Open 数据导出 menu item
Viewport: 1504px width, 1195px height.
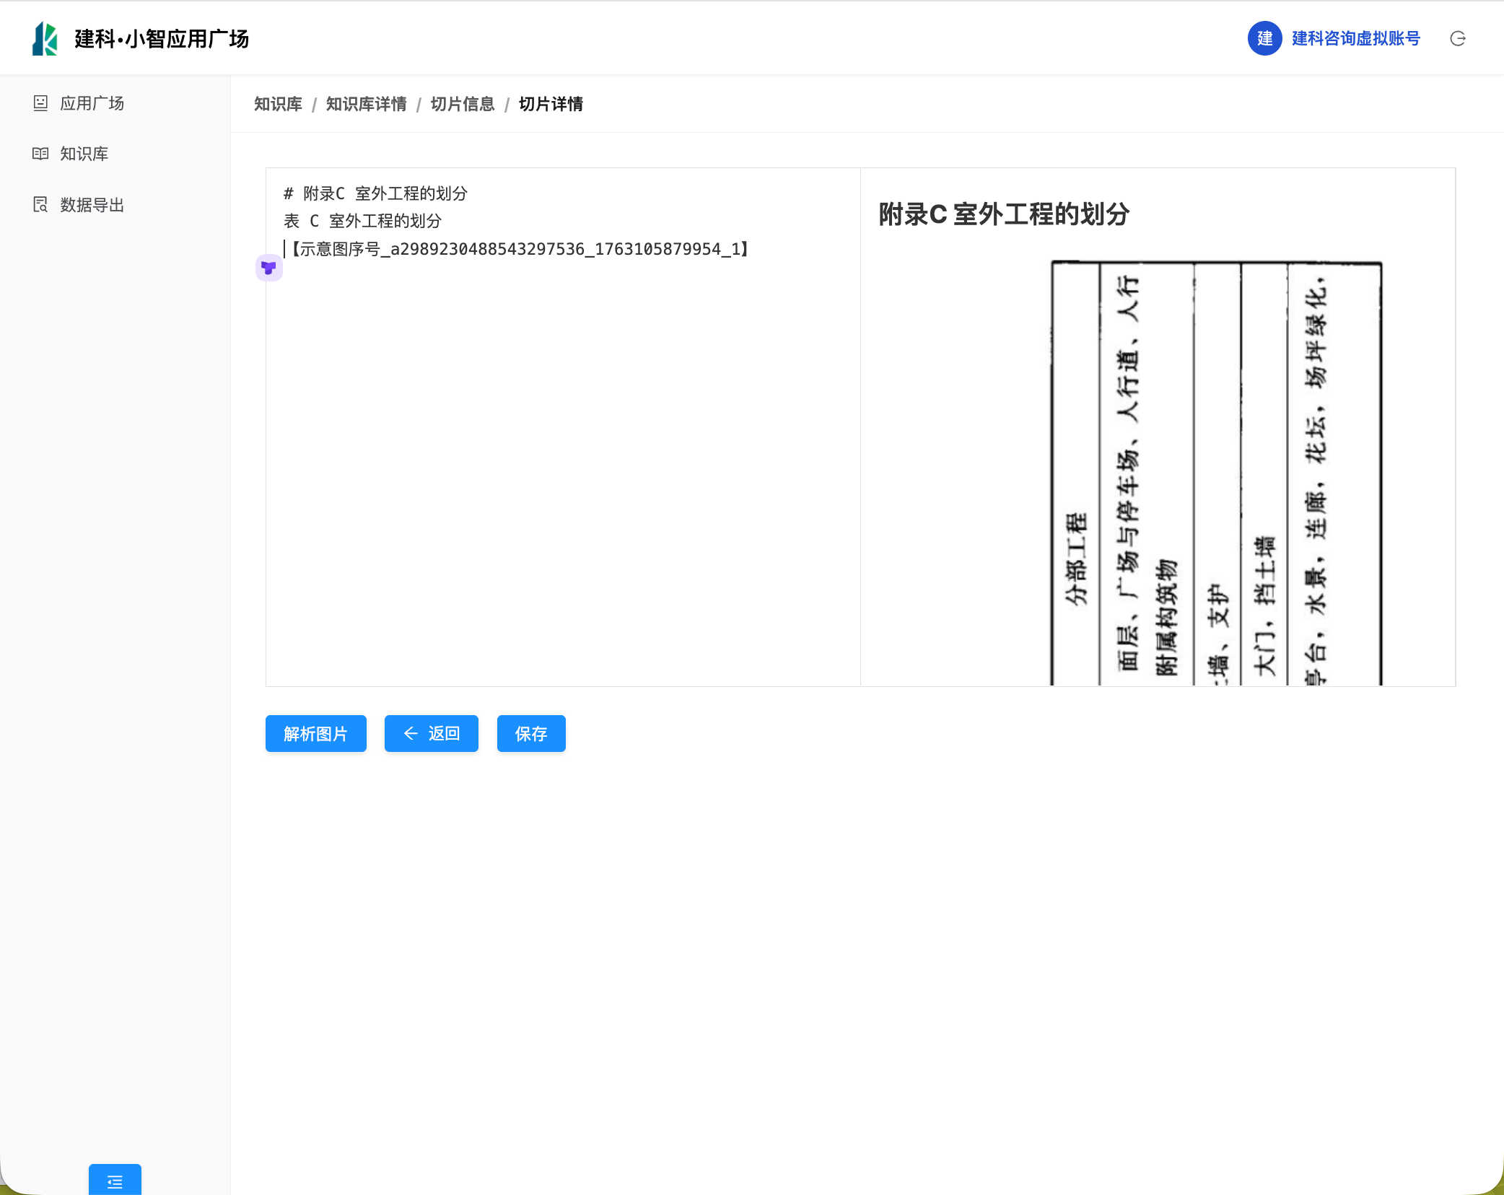click(x=92, y=205)
